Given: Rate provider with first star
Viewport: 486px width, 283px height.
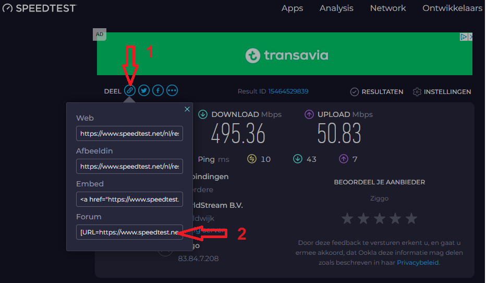Looking at the screenshot, I should (x=347, y=218).
